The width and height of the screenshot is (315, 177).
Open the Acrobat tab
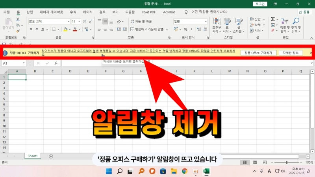[169, 12]
